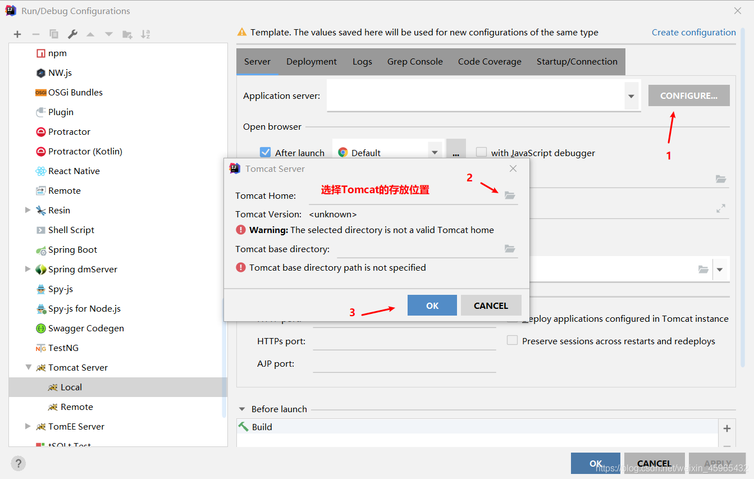Browse for Tomcat base directory folder icon
Viewport: 754px width, 479px height.
pos(510,249)
